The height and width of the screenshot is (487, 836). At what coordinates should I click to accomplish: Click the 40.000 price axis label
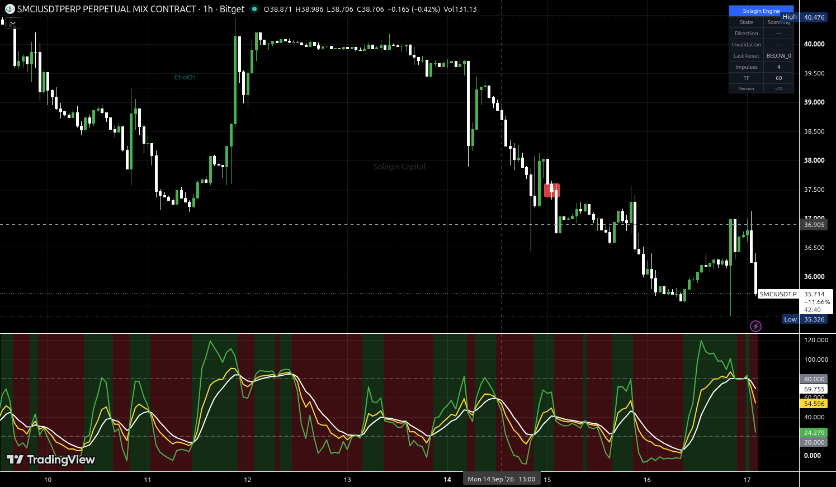(814, 44)
